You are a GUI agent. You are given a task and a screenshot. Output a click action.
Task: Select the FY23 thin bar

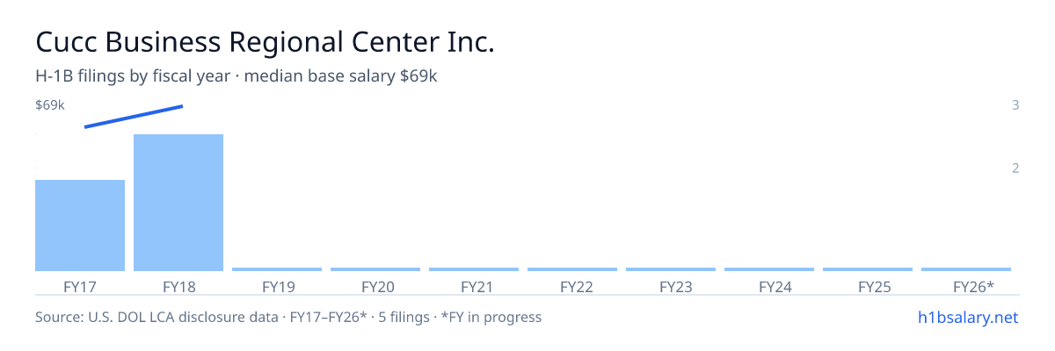click(x=671, y=269)
